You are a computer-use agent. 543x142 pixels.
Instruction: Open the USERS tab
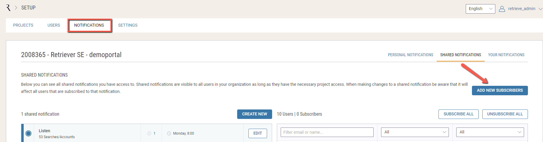click(54, 25)
